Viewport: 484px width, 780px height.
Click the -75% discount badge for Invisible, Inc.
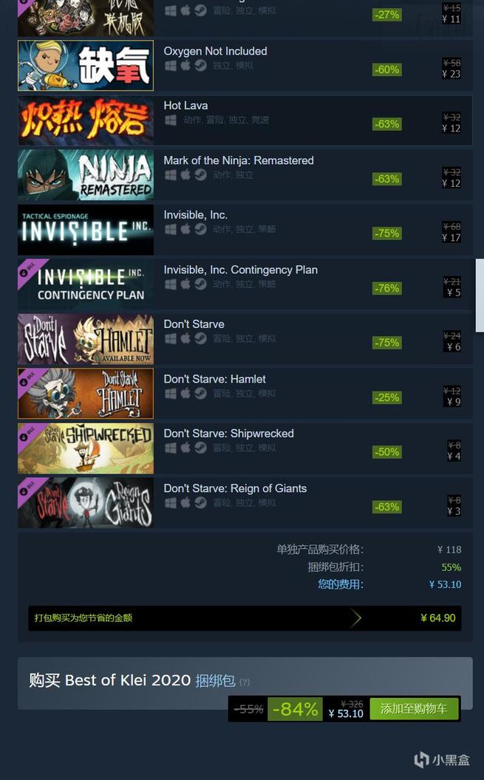[387, 233]
